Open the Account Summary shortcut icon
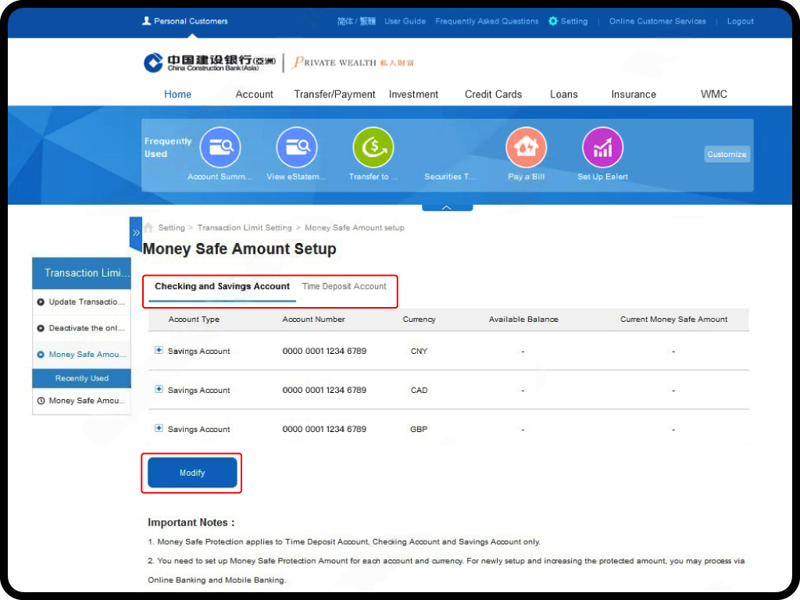The width and height of the screenshot is (800, 600). coord(220,148)
